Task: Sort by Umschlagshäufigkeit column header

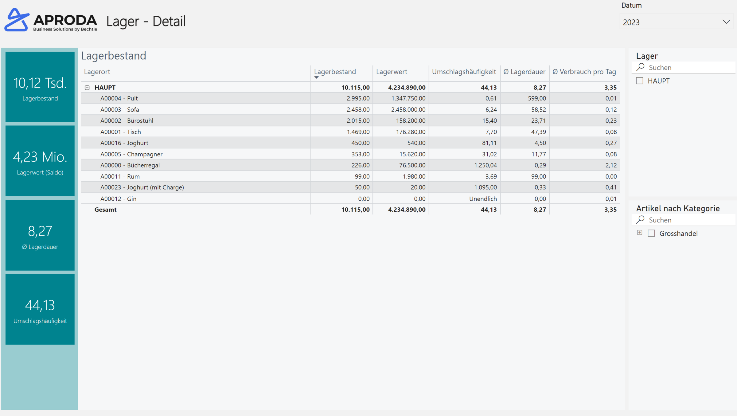Action: [464, 72]
